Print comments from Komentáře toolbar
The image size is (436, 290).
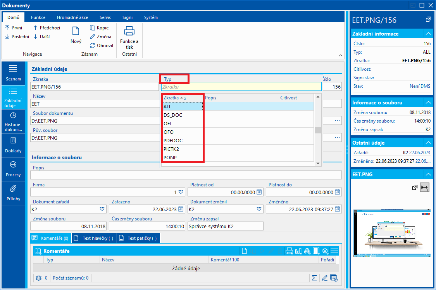289,251
